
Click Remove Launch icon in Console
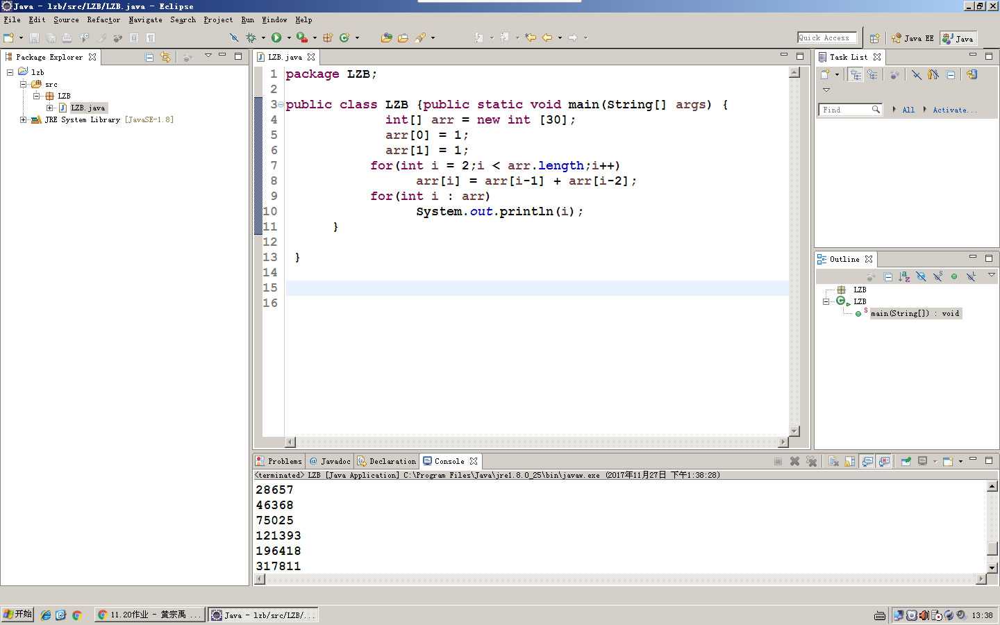point(794,461)
